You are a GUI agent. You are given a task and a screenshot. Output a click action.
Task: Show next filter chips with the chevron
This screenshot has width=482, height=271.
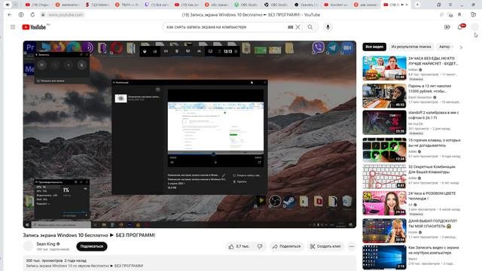click(460, 47)
